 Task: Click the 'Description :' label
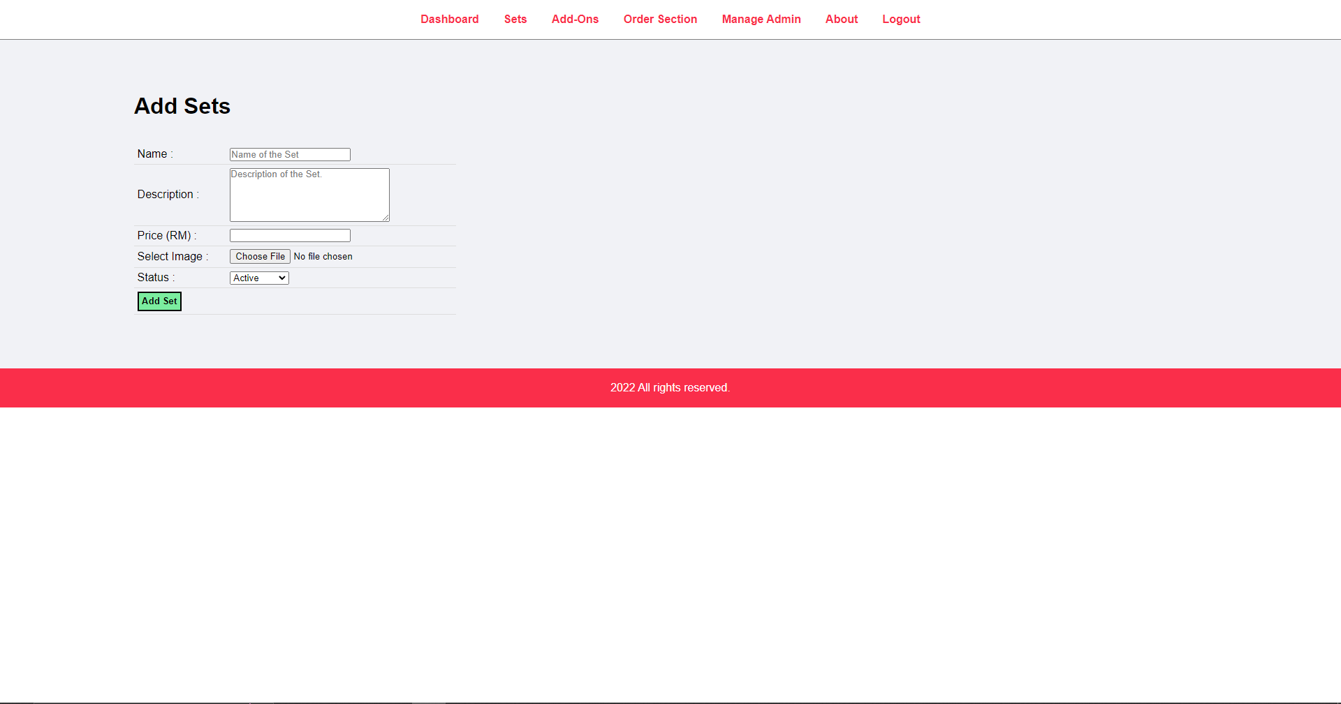pyautogui.click(x=168, y=195)
